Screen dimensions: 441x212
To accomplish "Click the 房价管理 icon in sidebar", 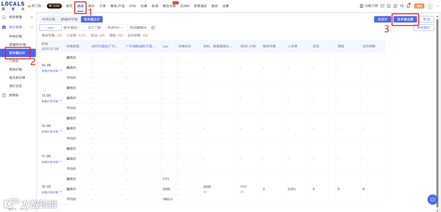I will click(4, 27).
